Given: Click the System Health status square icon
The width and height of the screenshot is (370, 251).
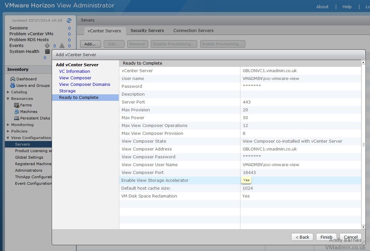Looking at the screenshot, I should (x=47, y=51).
